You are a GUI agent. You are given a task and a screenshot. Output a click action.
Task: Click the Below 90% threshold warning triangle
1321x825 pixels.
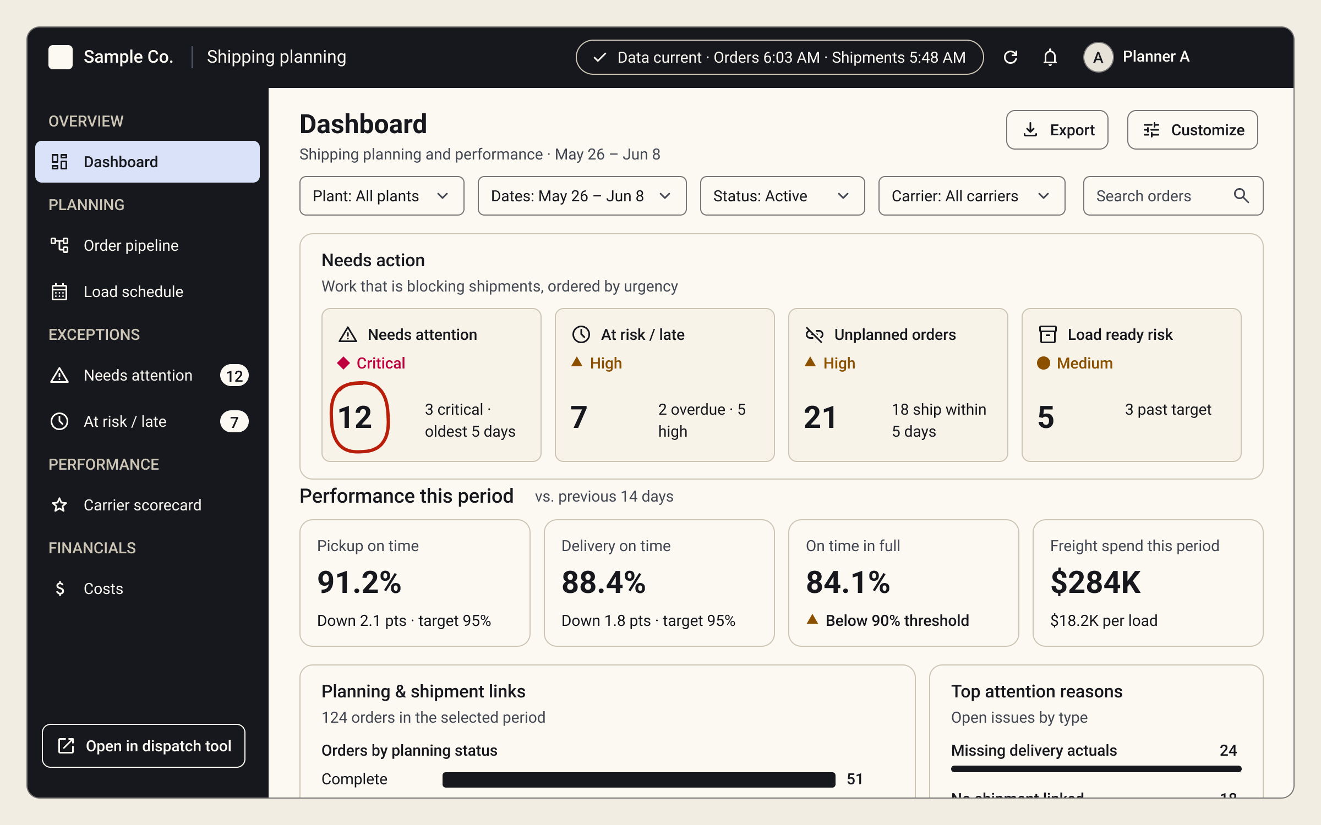pyautogui.click(x=812, y=619)
